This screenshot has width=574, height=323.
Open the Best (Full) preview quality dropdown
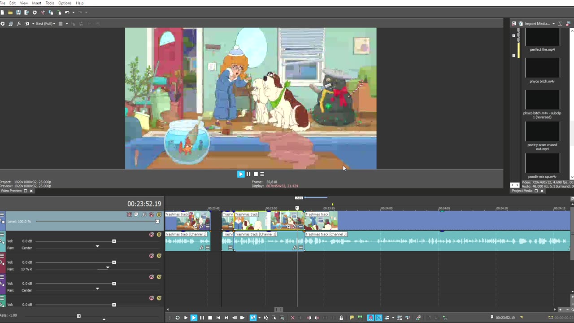[x=45, y=24]
